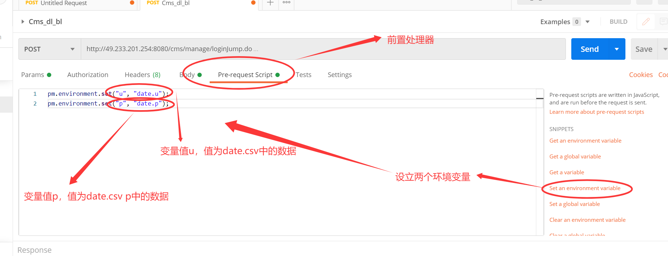Image resolution: width=668 pixels, height=256 pixels.
Task: Open the tab options ellipsis menu
Action: point(287,3)
